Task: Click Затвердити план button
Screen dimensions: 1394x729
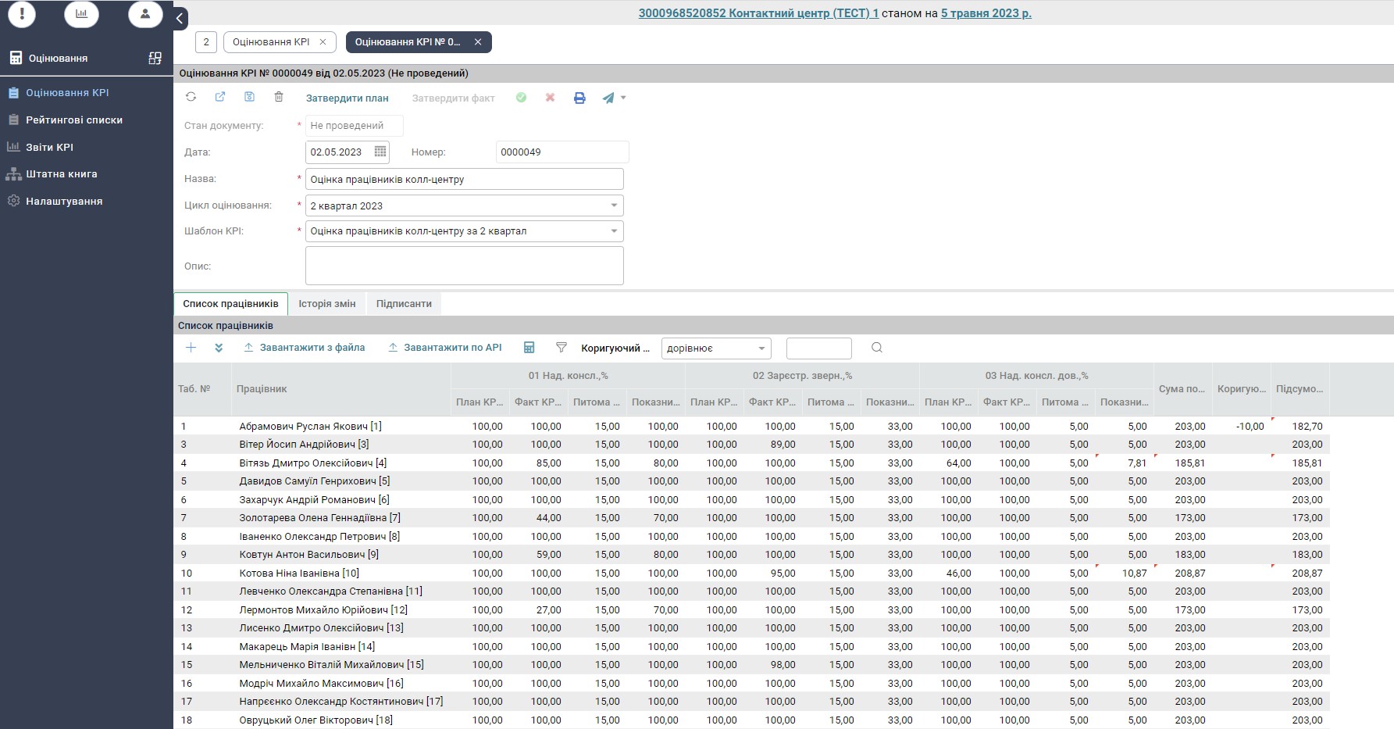Action: pos(347,98)
